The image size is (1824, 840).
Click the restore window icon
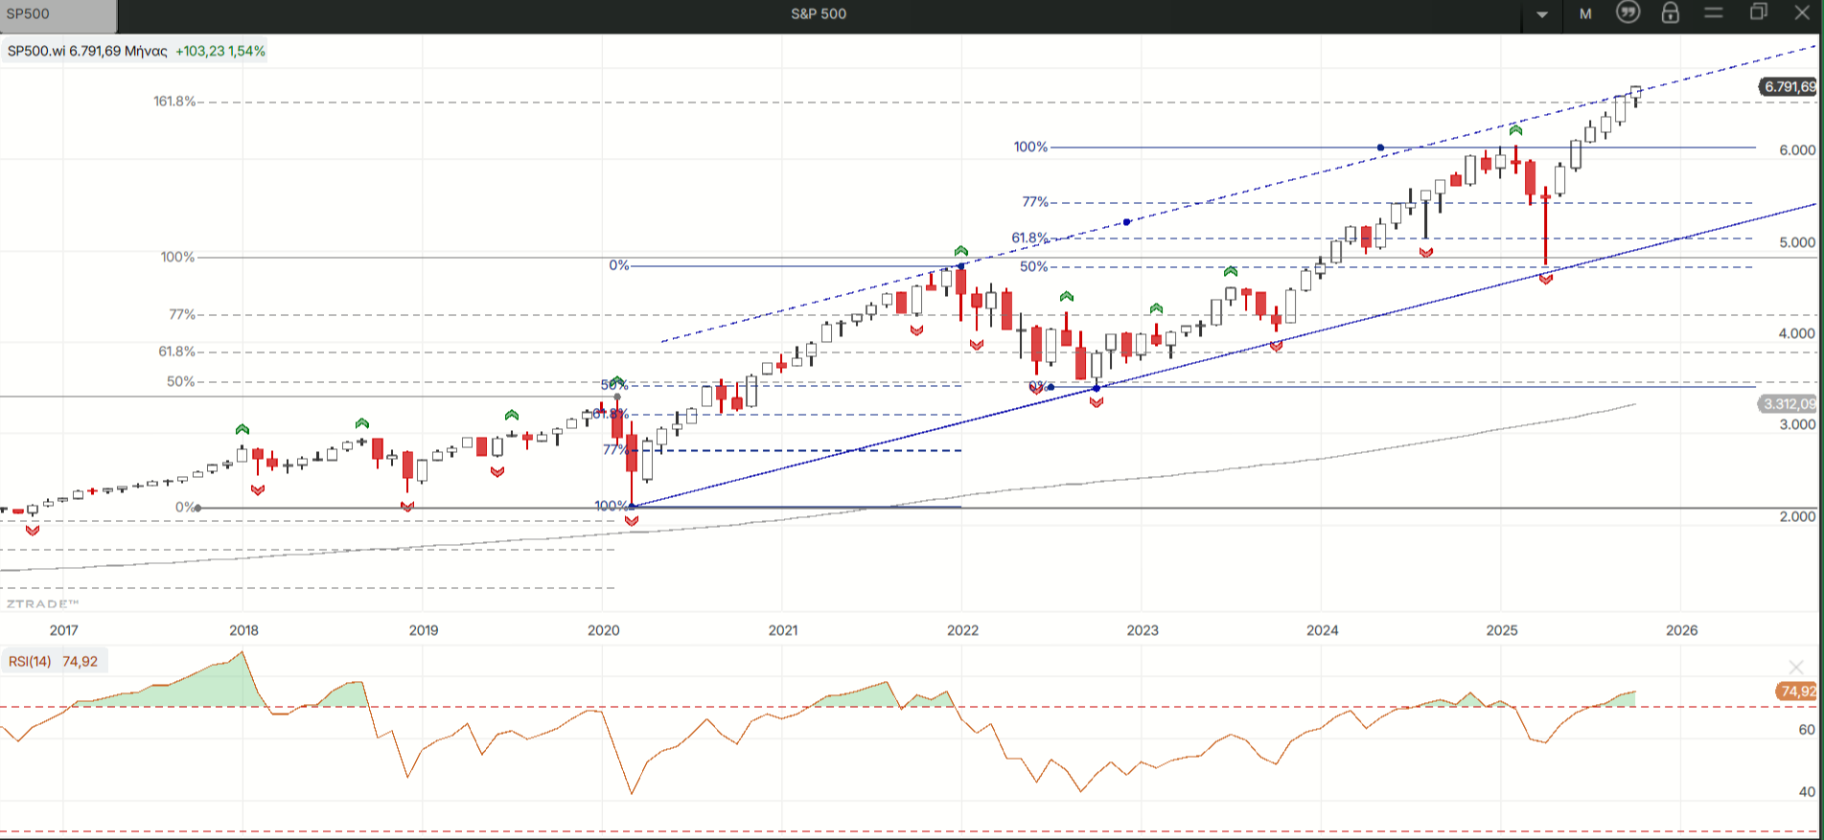(1758, 13)
